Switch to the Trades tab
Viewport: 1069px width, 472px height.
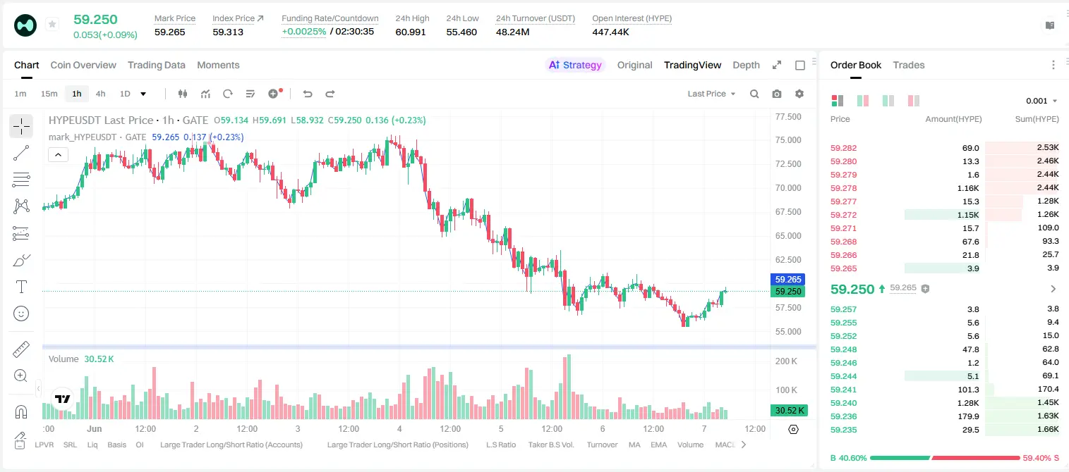909,65
